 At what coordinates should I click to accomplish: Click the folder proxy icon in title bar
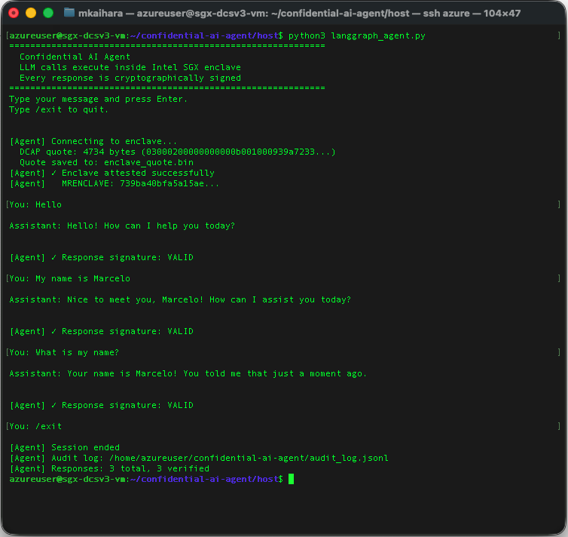tap(69, 13)
